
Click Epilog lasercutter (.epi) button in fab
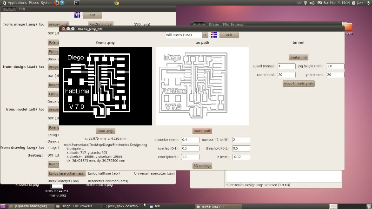coord(66,173)
